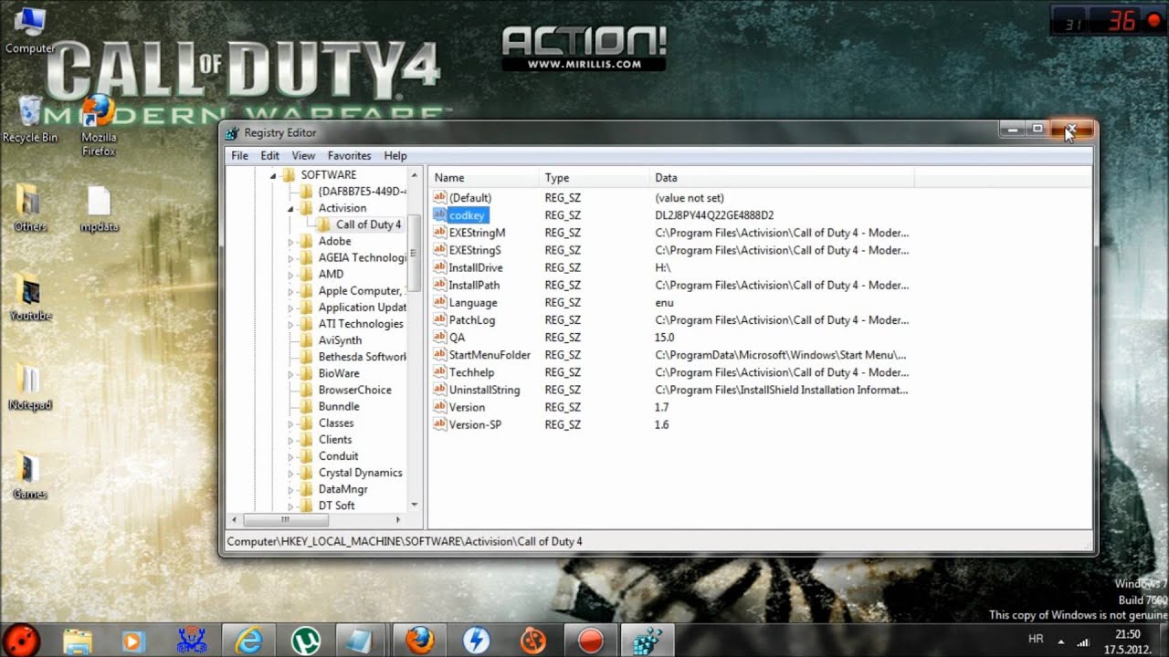Click the network signal tray icon
Viewport: 1169px width, 657px height.
(x=1082, y=641)
